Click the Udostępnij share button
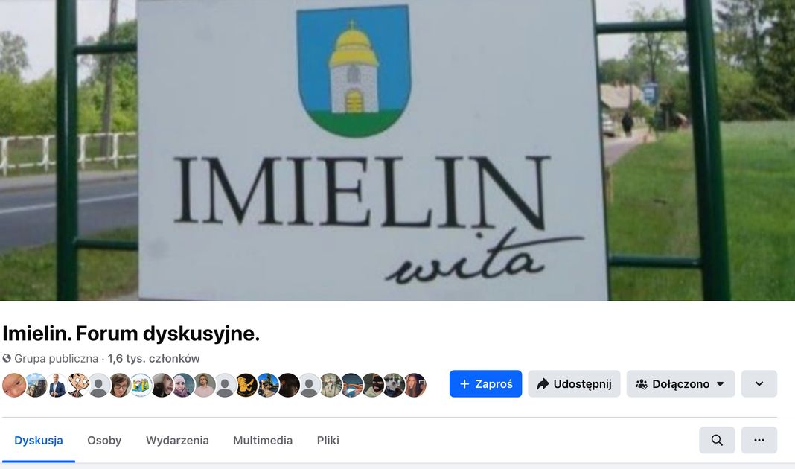This screenshot has width=795, height=469. [x=574, y=384]
